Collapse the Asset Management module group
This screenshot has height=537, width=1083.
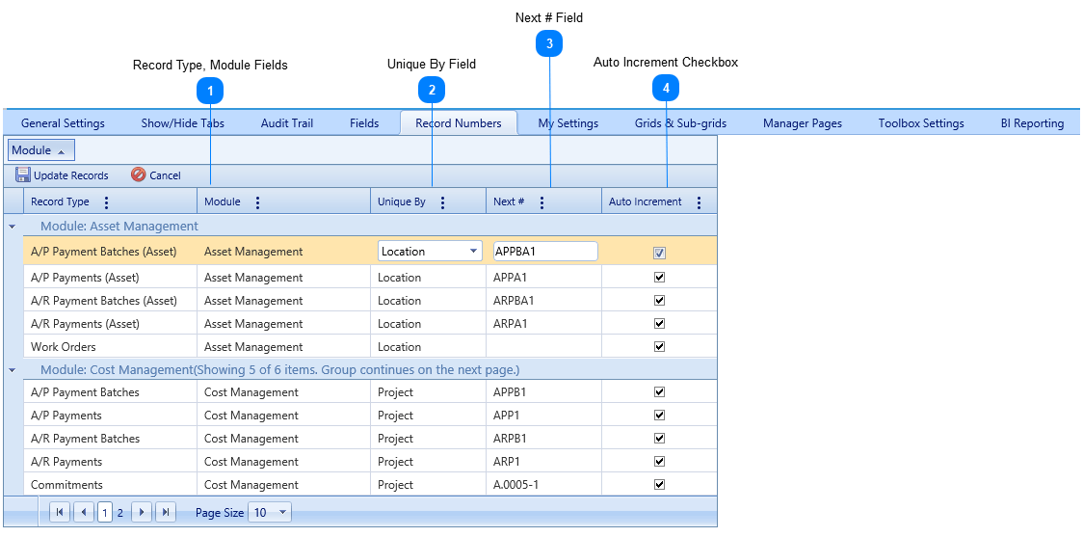pos(13,227)
